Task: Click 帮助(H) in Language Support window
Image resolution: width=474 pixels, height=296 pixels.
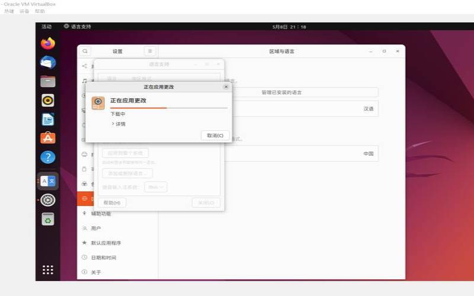Action: (x=112, y=202)
